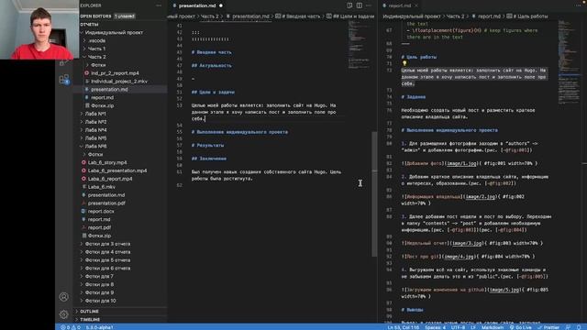
Task: Click the right editor minimap
Action: pyautogui.click(x=569, y=61)
